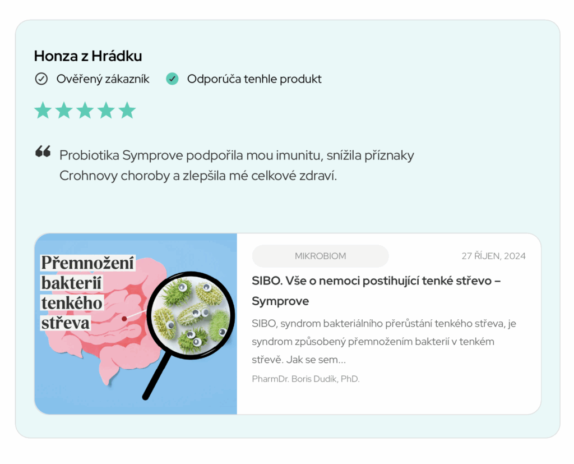This screenshot has width=574, height=464.
Task: Click the second rating star
Action: tap(64, 110)
